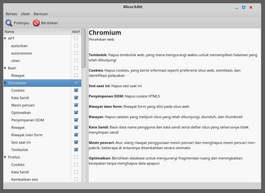Enable the Bash Riwayat checkbox
This screenshot has width=265, height=193.
click(x=76, y=75)
